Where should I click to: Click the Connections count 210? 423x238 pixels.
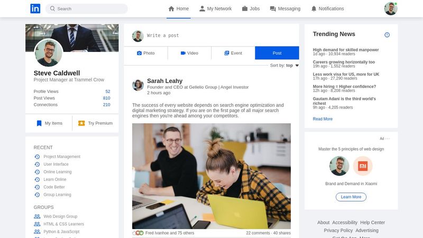click(x=107, y=105)
